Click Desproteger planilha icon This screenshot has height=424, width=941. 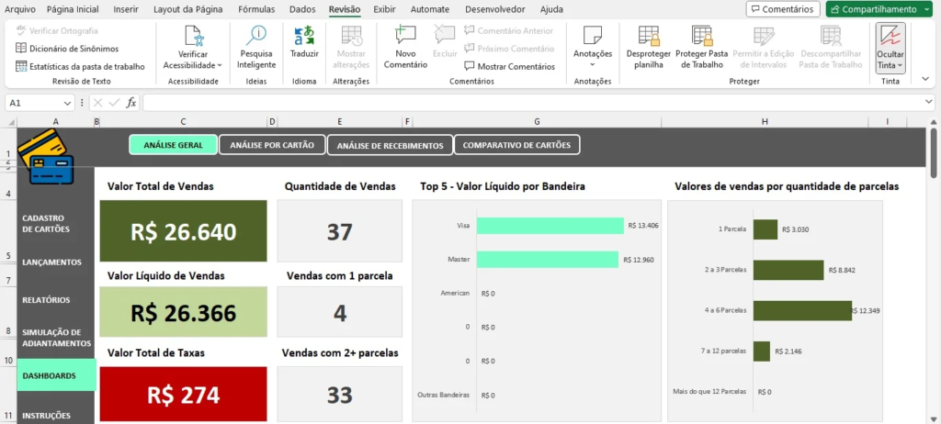[648, 37]
